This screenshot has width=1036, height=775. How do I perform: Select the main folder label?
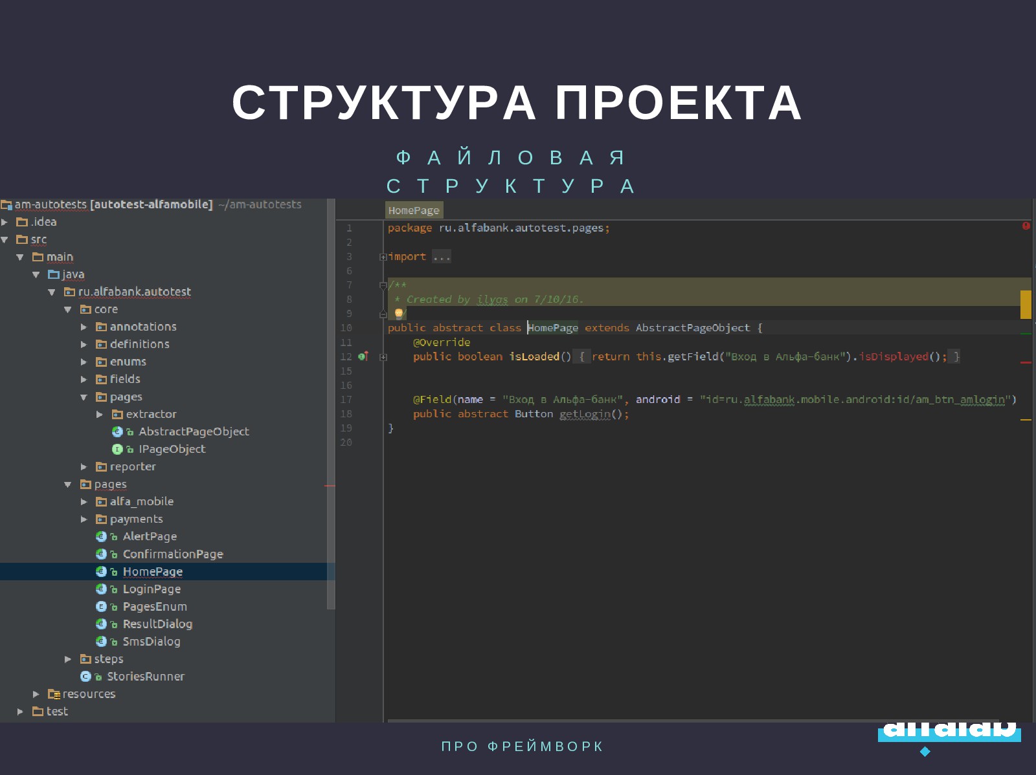[60, 257]
